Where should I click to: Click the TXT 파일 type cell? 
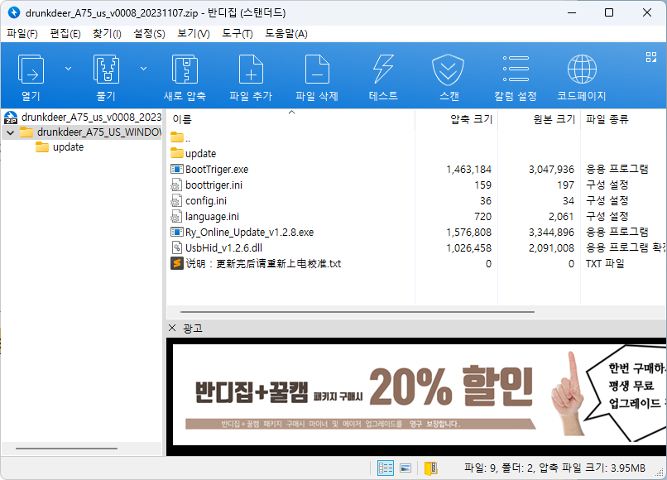pos(605,264)
